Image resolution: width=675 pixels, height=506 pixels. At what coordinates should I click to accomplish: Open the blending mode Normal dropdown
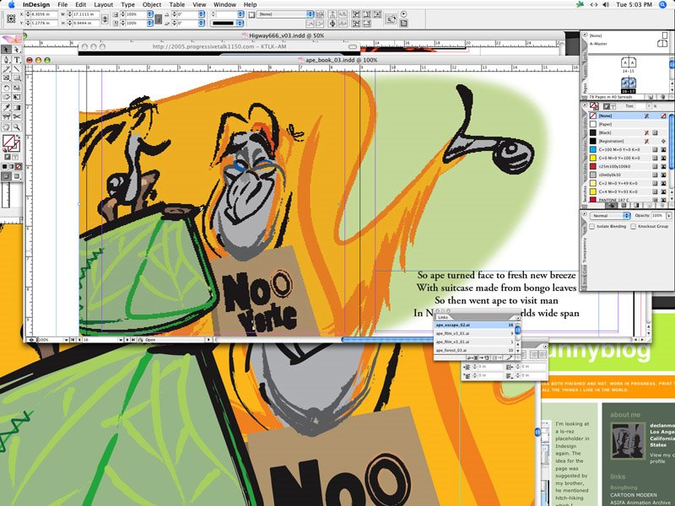coord(610,216)
